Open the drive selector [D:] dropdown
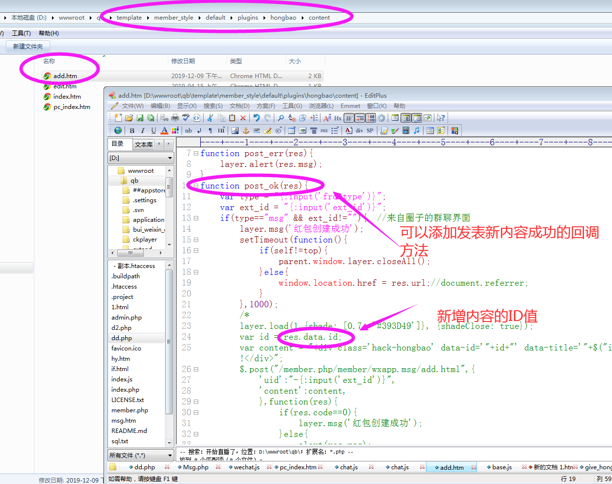 [x=141, y=158]
